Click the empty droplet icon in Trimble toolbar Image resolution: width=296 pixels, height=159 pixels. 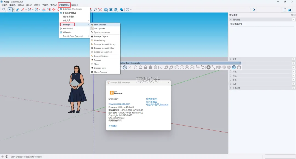tap(136, 67)
